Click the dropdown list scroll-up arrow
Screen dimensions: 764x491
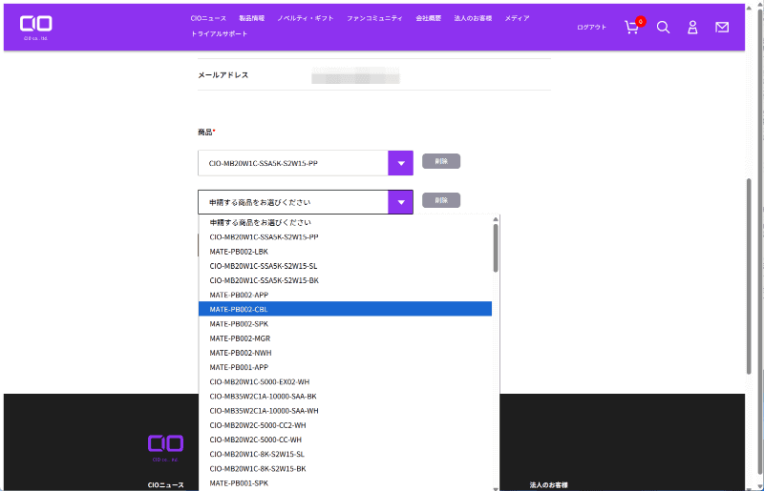coord(496,219)
